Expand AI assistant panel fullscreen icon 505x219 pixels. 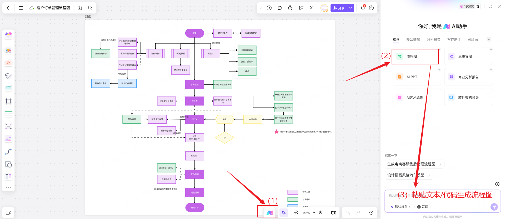click(x=490, y=6)
